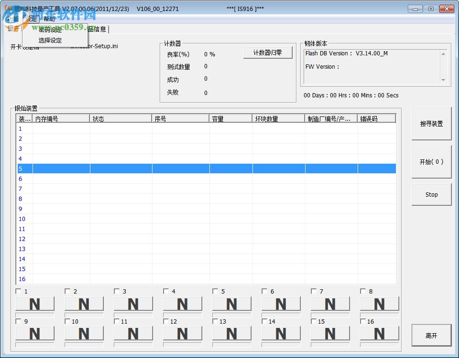Select 密码设定 from the open menu
Image resolution: width=459 pixels, height=358 pixels.
click(50, 30)
